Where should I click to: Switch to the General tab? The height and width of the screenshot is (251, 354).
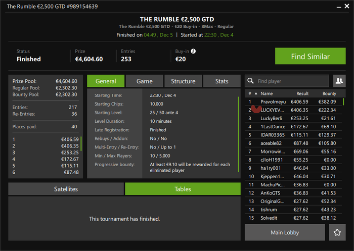[106, 81]
